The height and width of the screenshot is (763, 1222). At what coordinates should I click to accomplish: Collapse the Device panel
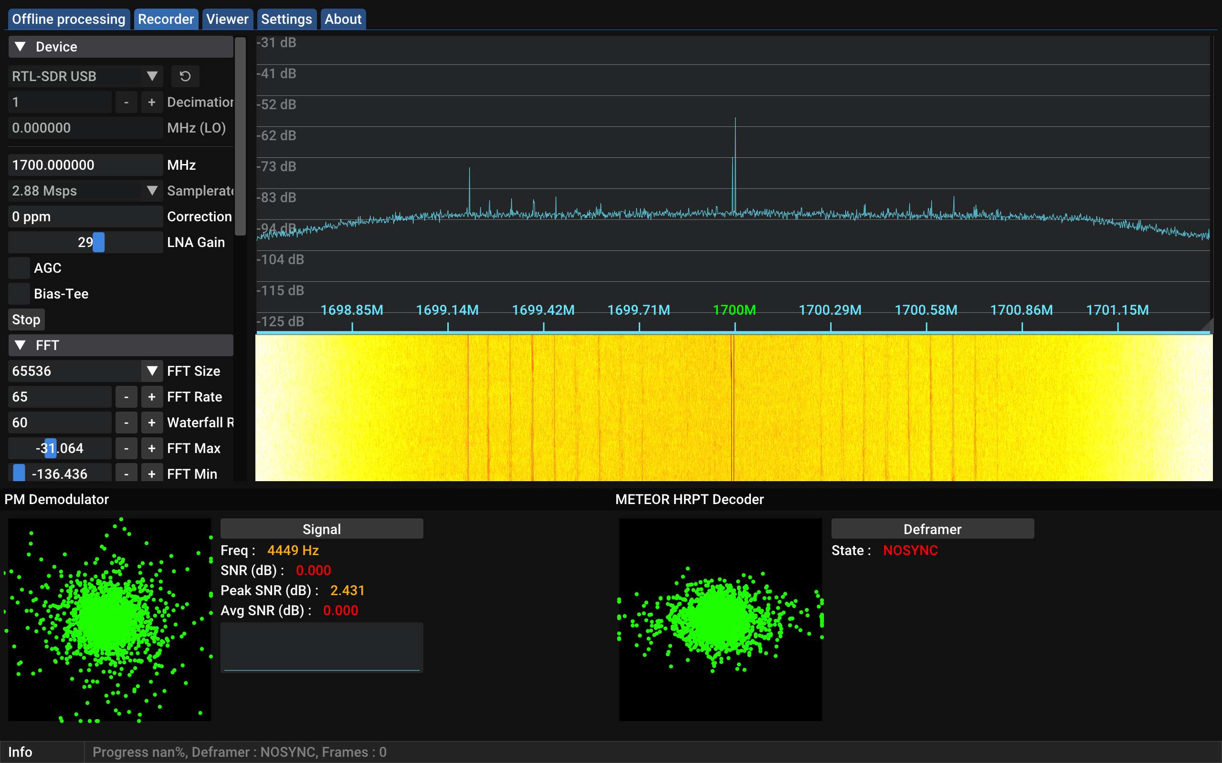pyautogui.click(x=21, y=46)
